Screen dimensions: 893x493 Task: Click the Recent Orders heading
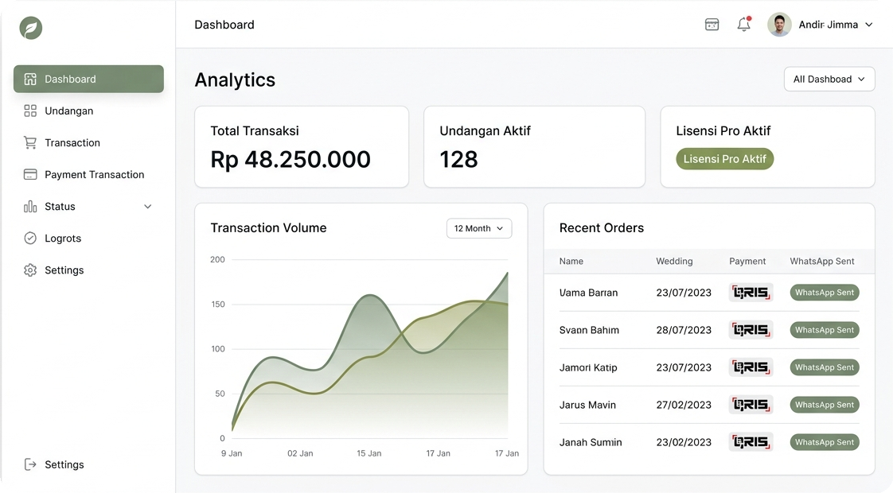pyautogui.click(x=602, y=227)
